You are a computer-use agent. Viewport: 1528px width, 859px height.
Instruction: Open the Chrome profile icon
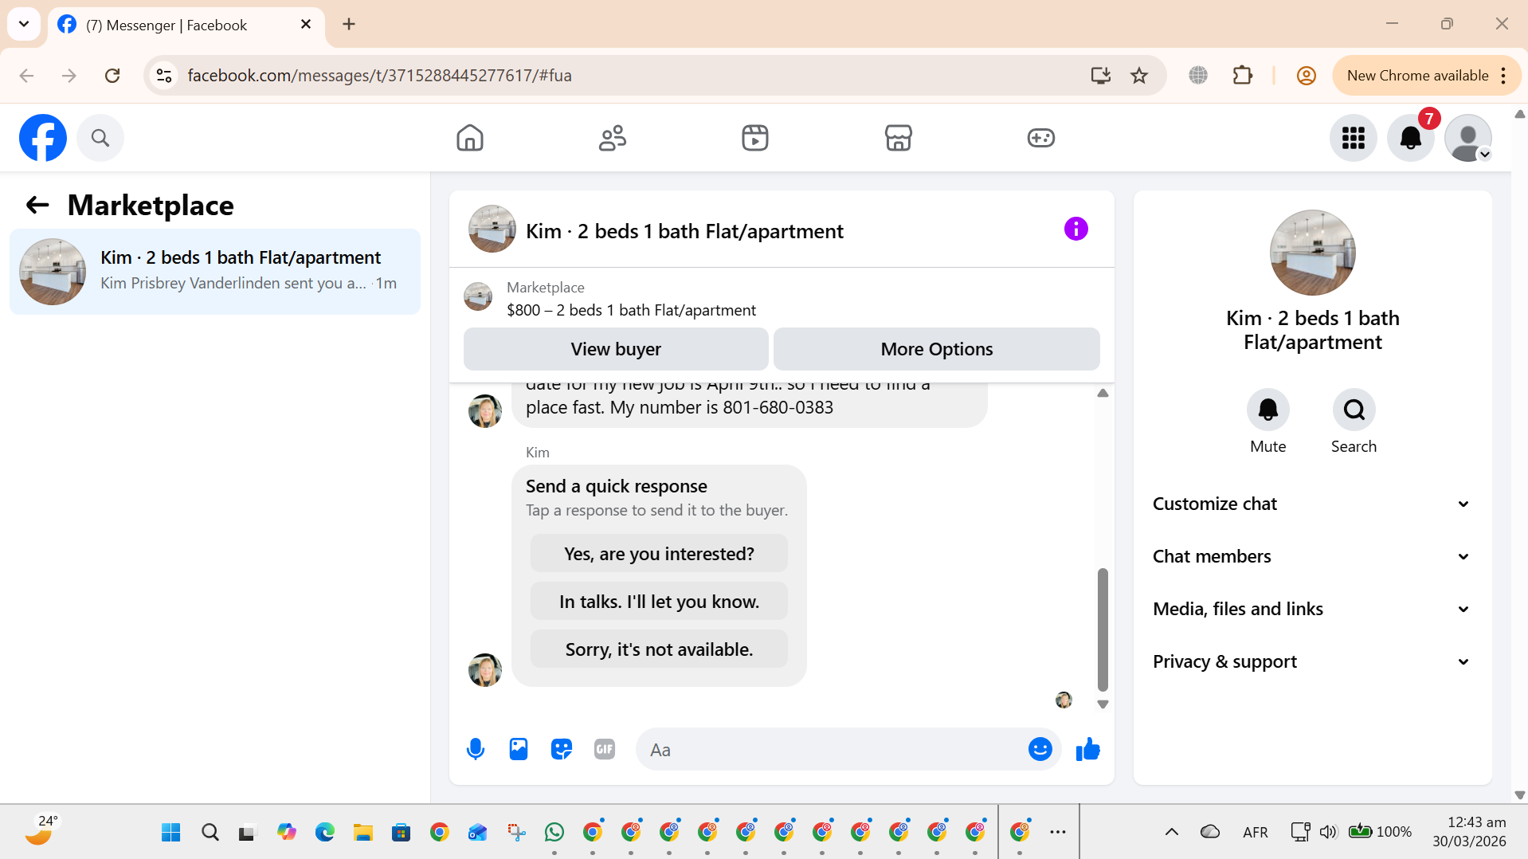(1307, 76)
